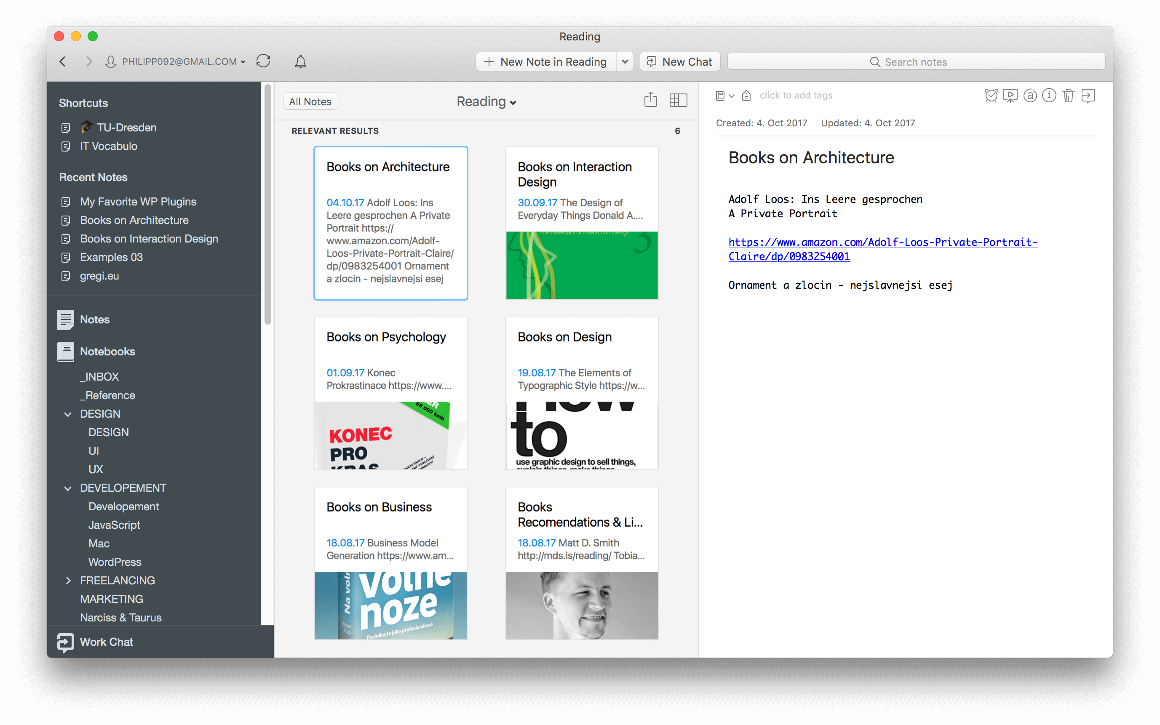
Task: Click the All Notes button
Action: pyautogui.click(x=310, y=101)
